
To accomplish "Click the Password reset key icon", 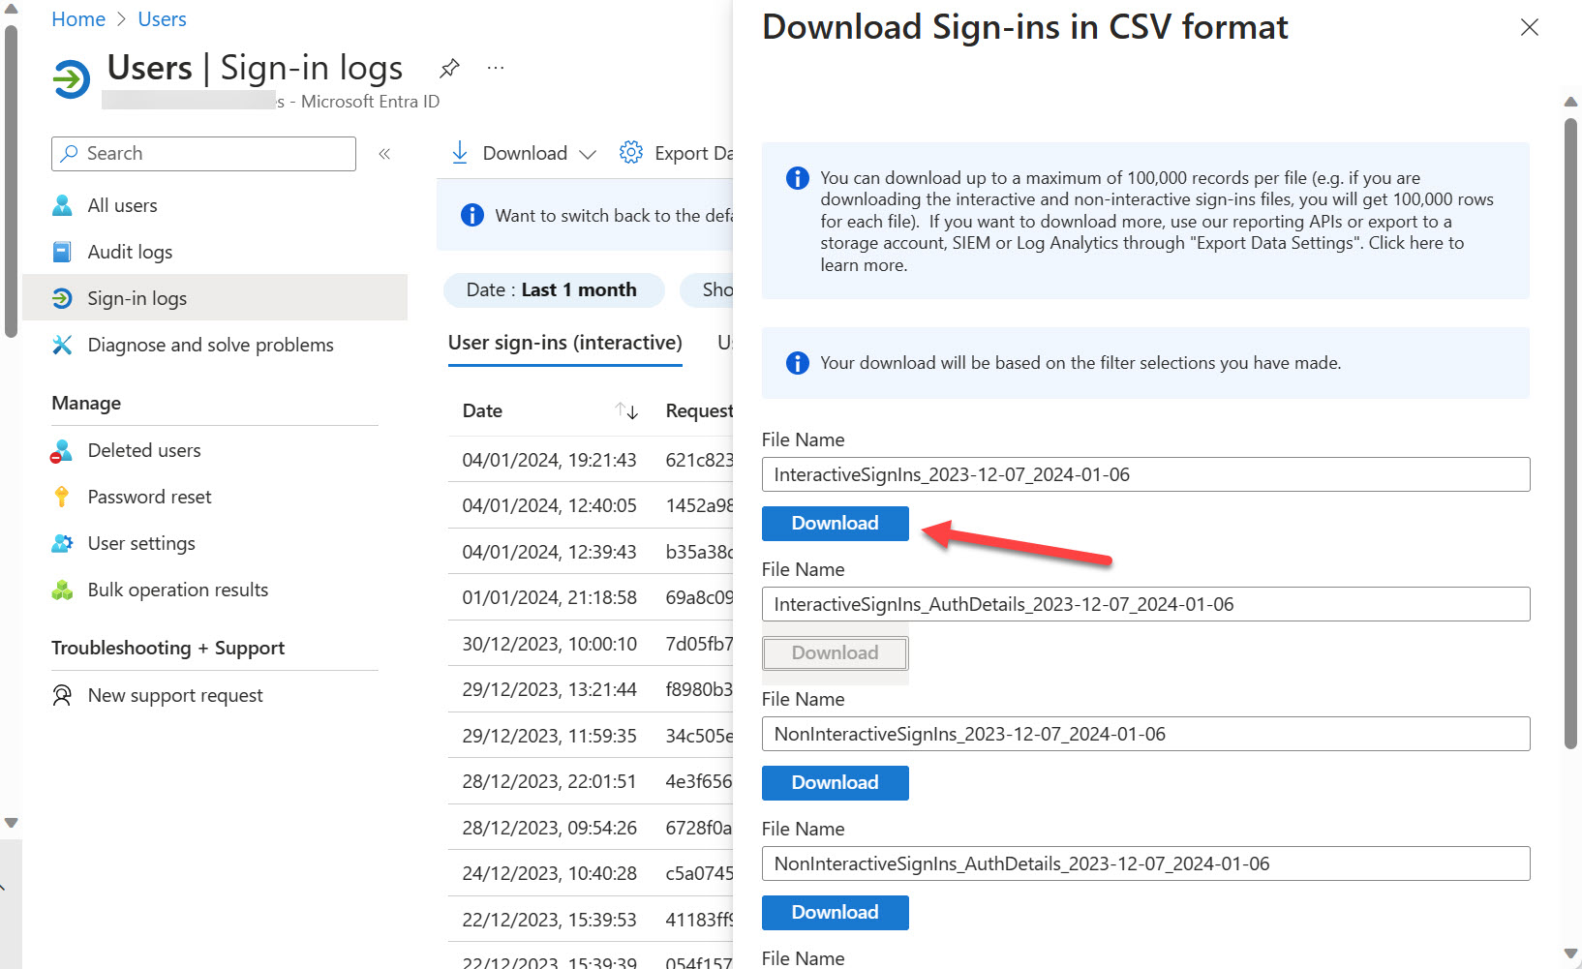I will click(x=62, y=497).
